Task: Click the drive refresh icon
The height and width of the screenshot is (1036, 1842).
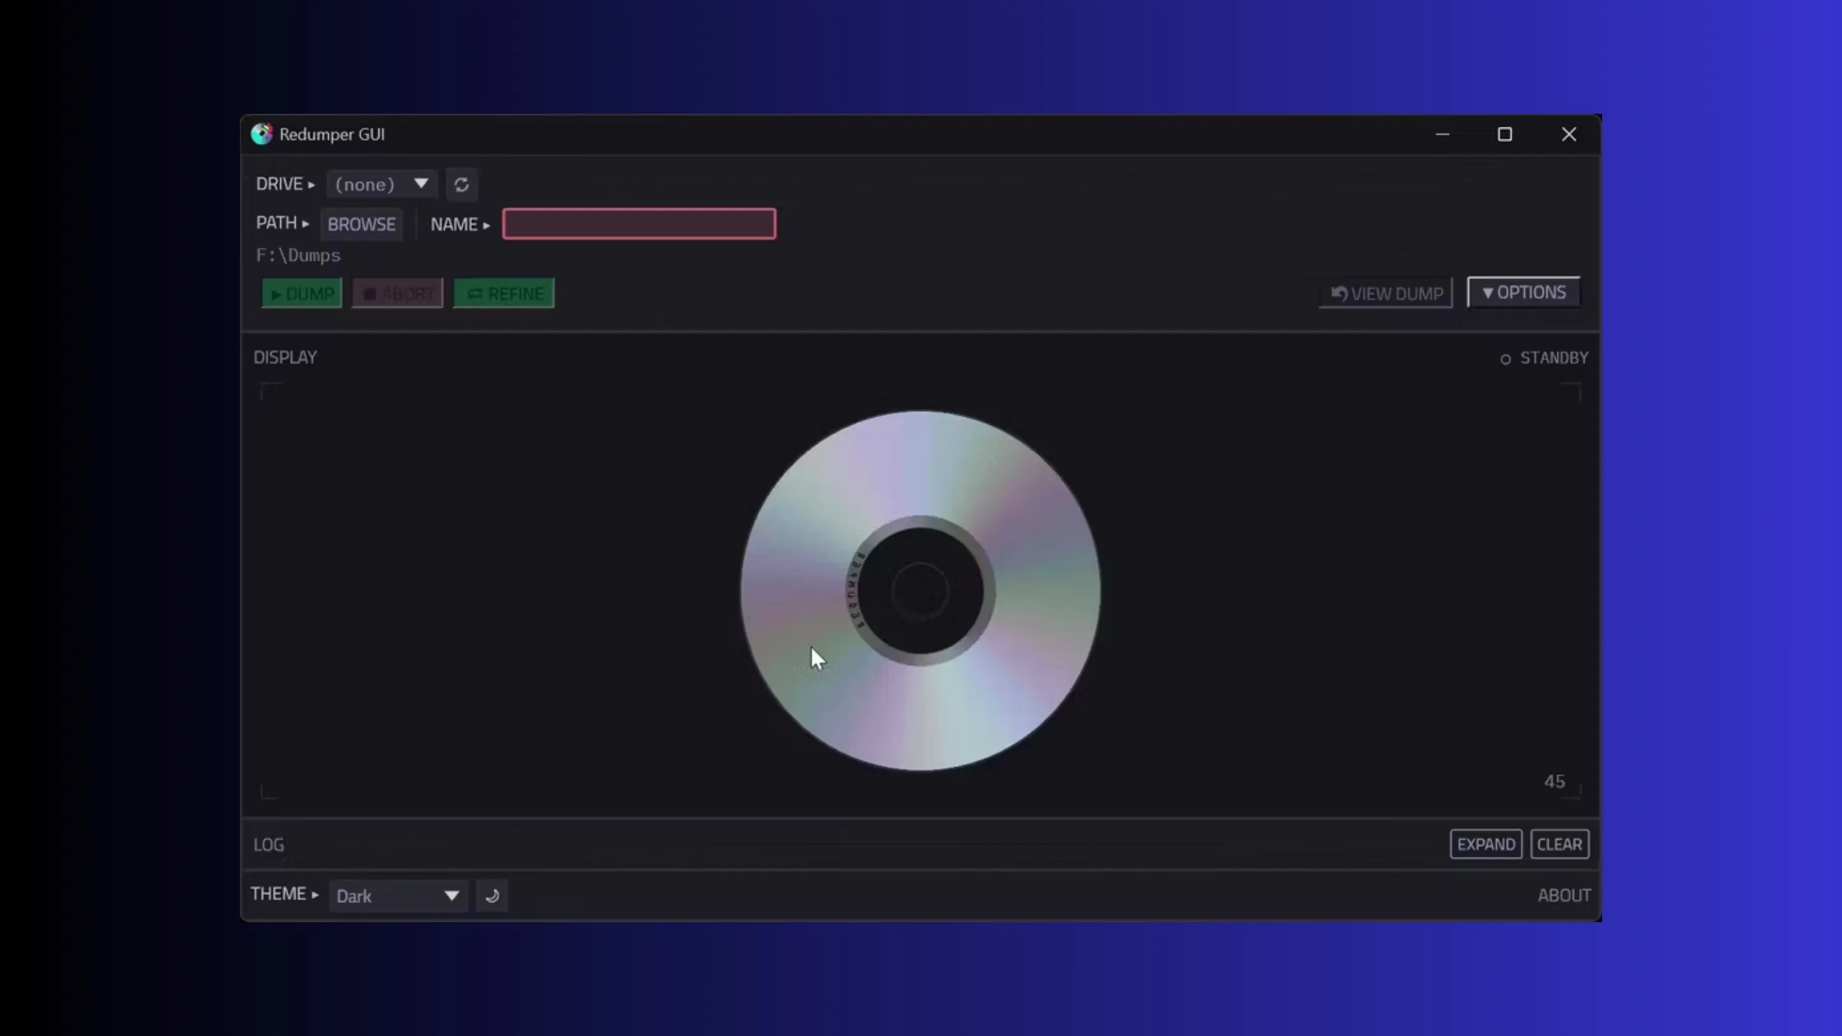Action: (461, 184)
